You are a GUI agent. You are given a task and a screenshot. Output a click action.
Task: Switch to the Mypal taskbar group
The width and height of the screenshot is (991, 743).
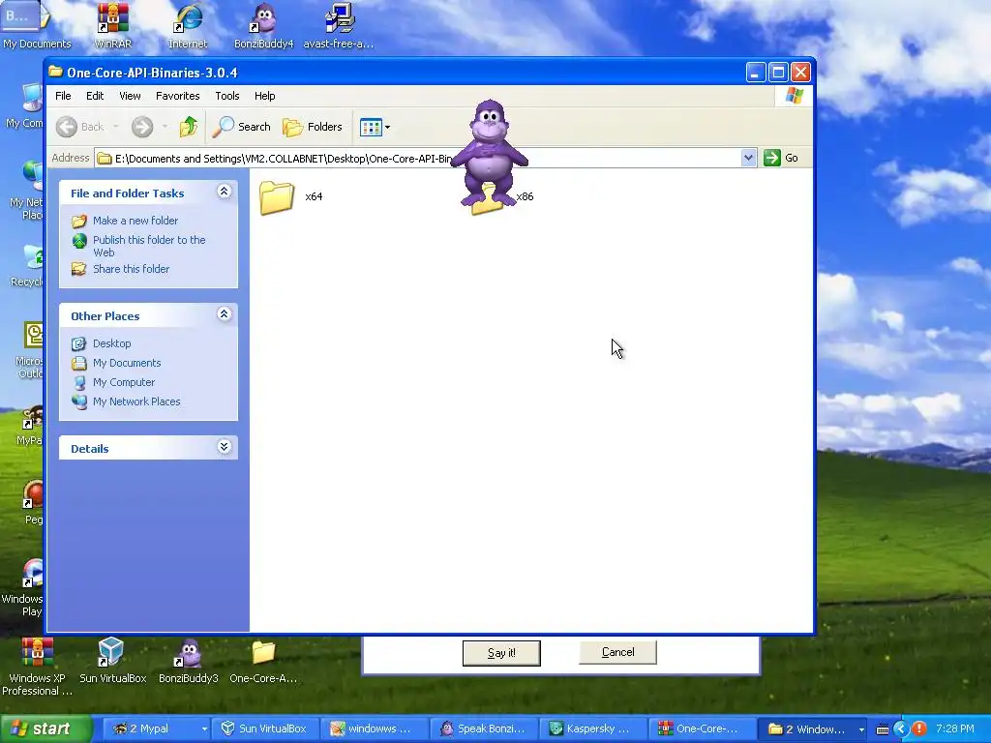(x=156, y=728)
